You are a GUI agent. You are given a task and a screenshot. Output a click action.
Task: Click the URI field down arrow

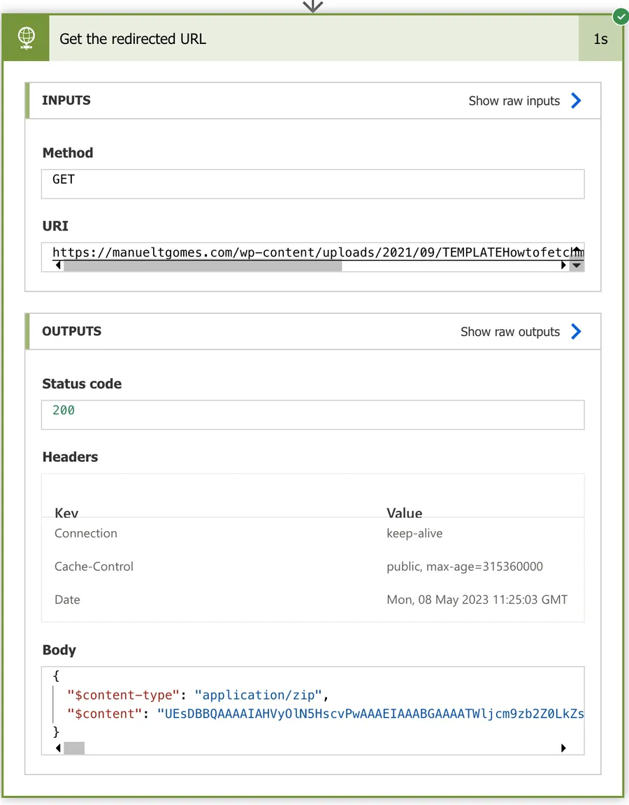[577, 266]
